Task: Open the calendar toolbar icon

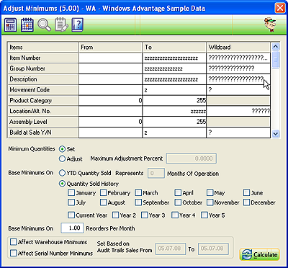Action: pyautogui.click(x=27, y=24)
